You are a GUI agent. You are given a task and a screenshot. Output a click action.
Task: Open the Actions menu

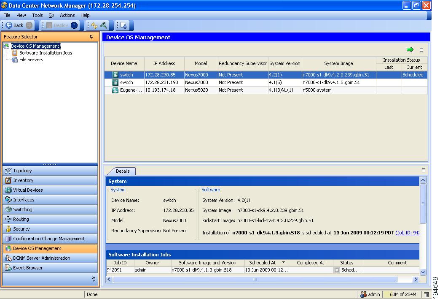pos(67,15)
